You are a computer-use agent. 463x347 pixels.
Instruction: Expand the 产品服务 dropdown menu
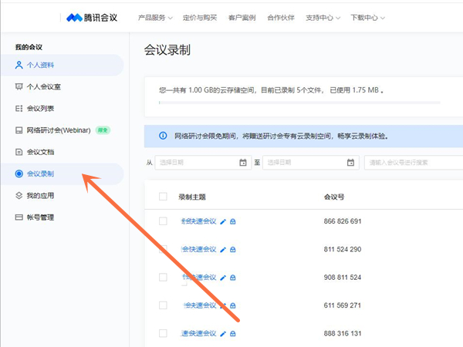click(157, 17)
